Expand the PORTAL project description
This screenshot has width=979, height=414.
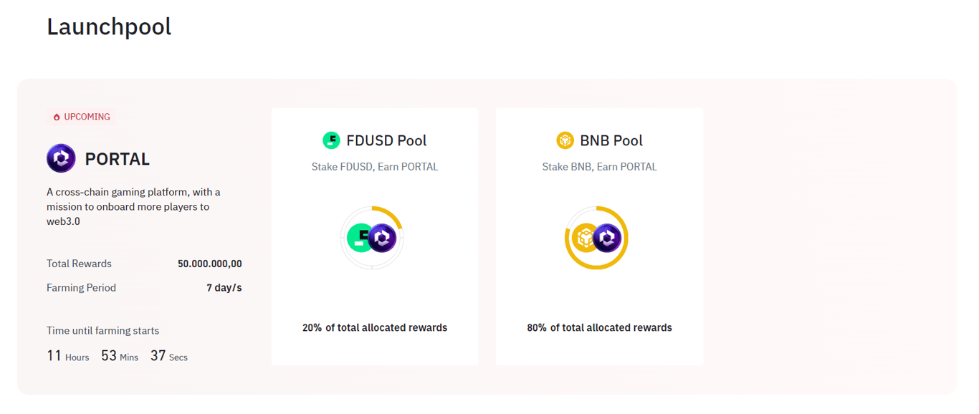click(133, 206)
